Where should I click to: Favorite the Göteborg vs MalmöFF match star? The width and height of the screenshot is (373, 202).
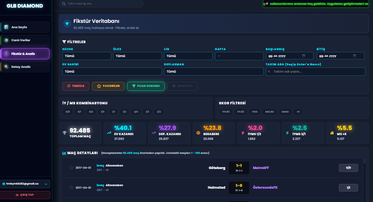click(71, 168)
